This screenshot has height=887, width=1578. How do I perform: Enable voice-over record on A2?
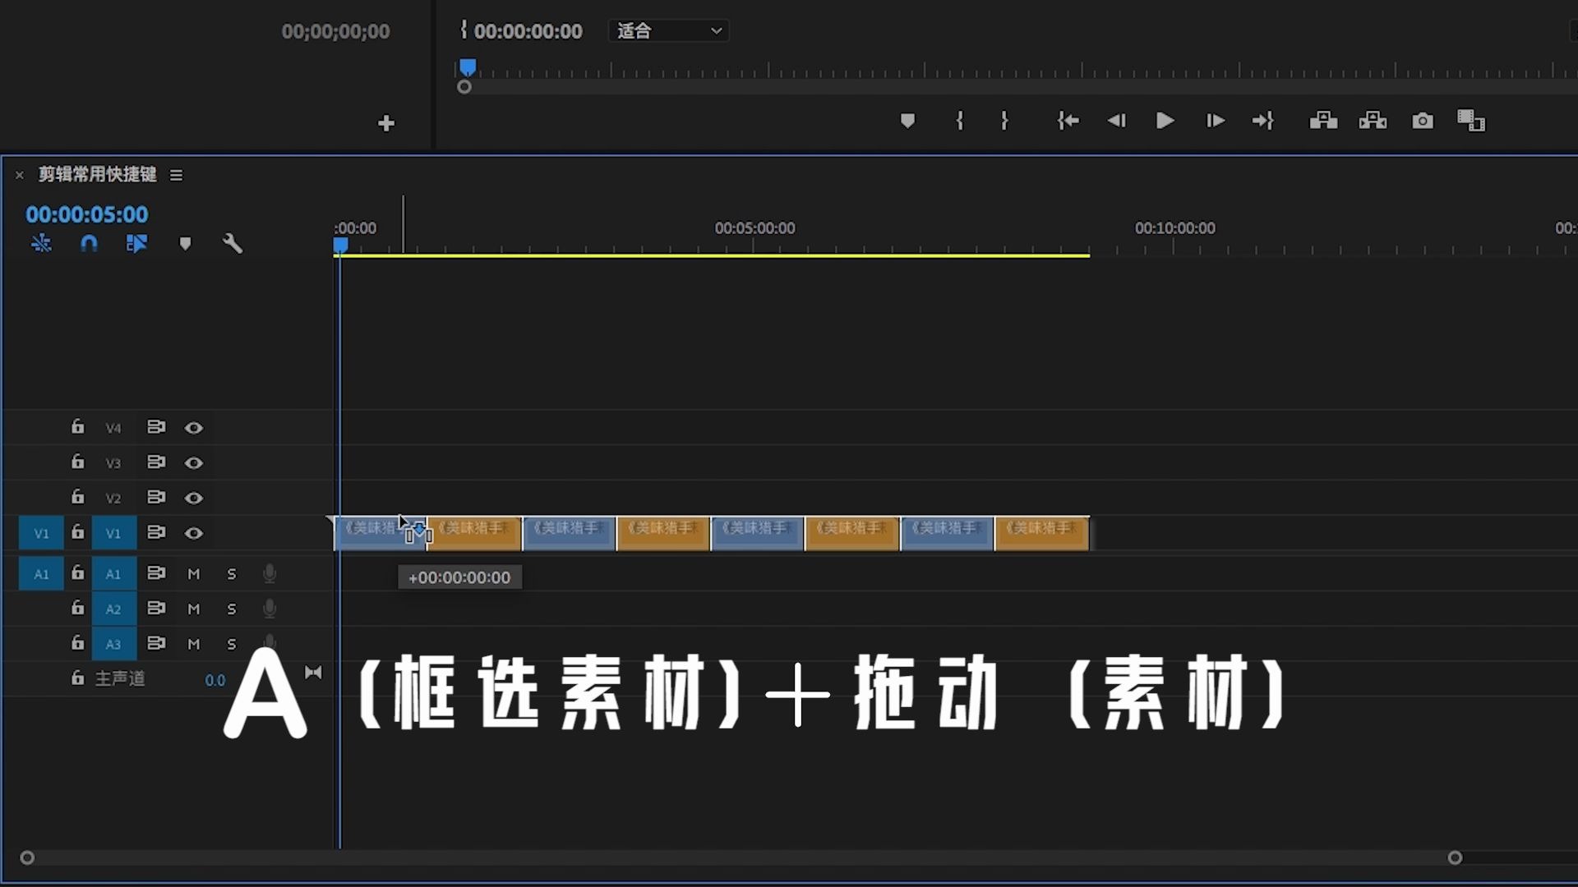(270, 609)
